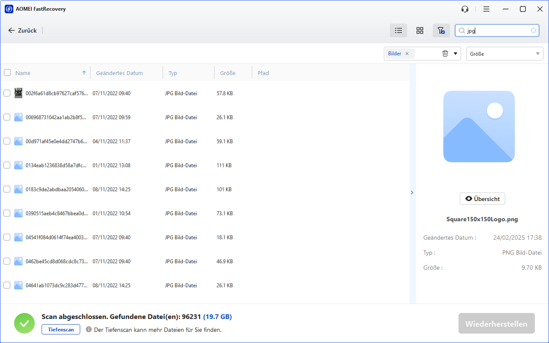Viewport: 549px width, 343px height.
Task: Start a deep scan with Tiefenscan
Action: (x=61, y=329)
